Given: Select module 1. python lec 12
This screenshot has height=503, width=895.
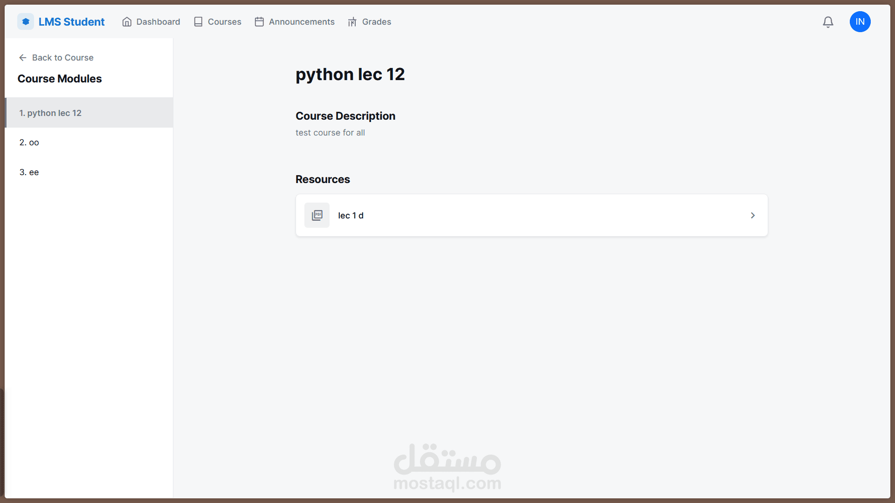Looking at the screenshot, I should (x=89, y=113).
